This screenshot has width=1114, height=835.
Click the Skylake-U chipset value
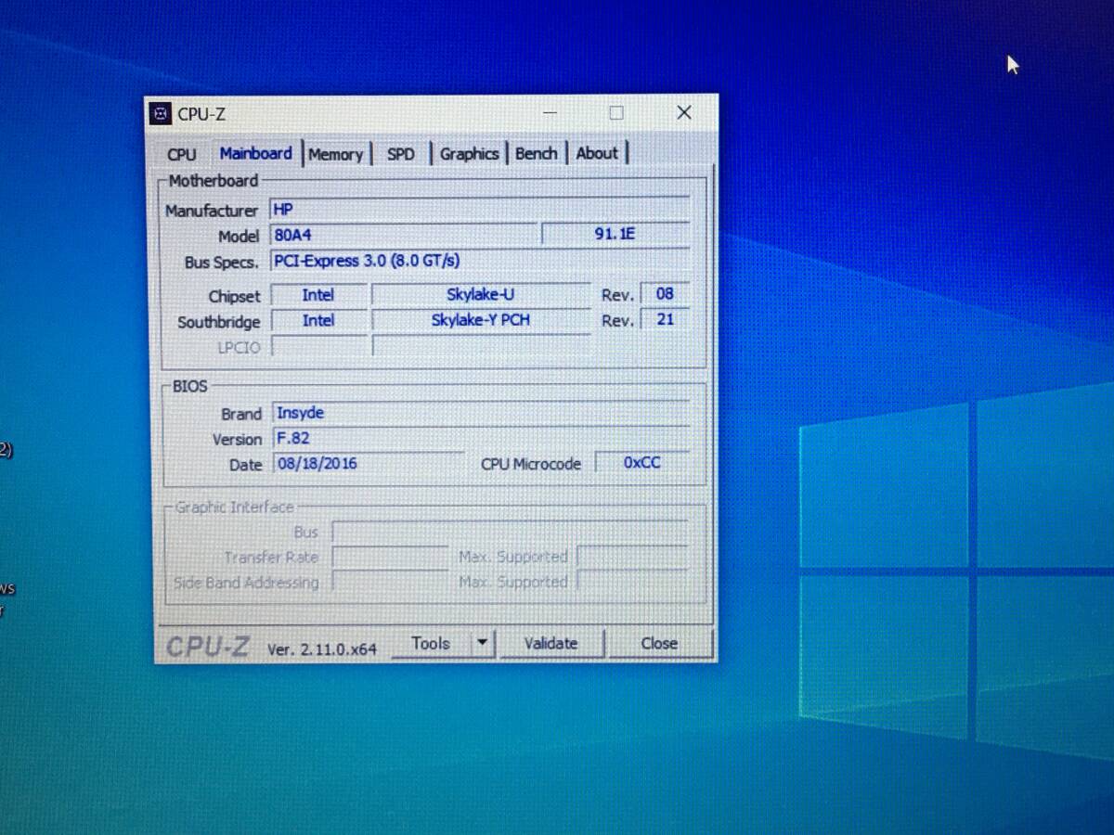(x=481, y=294)
